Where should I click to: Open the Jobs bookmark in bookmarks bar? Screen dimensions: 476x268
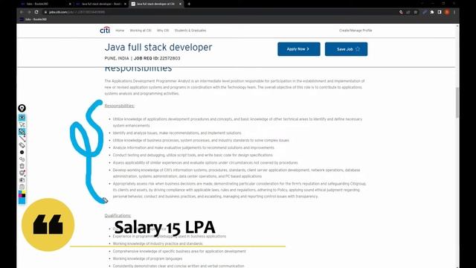coord(33,19)
